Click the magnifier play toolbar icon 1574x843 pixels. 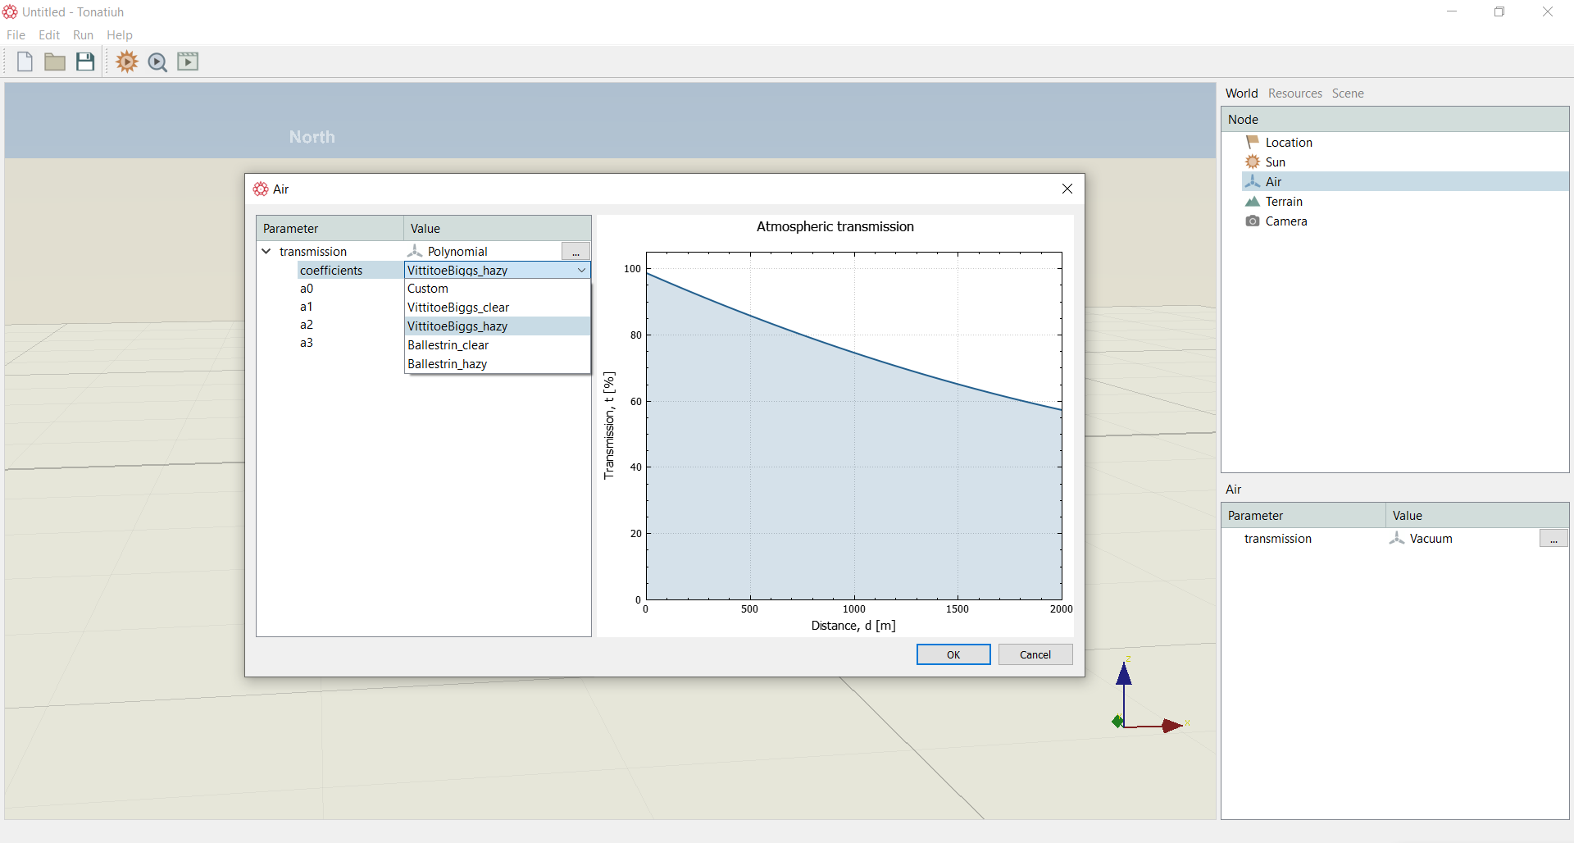click(x=157, y=62)
